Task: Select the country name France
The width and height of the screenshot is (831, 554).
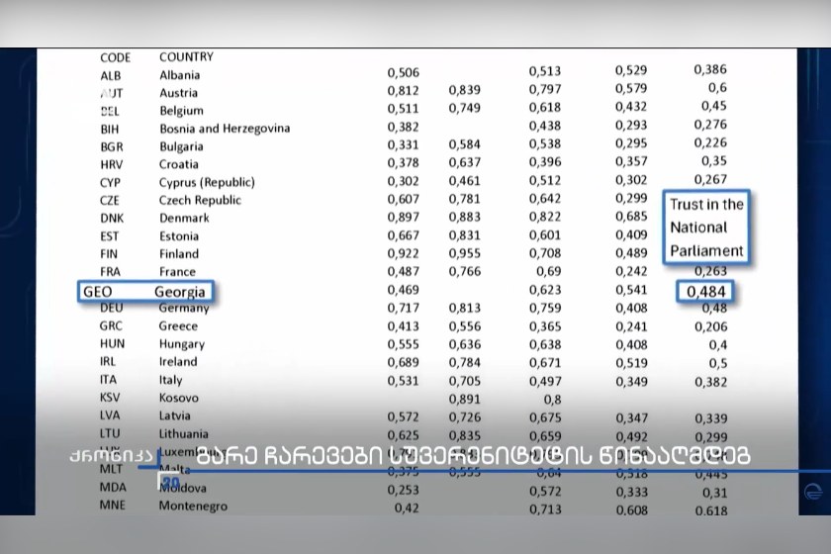Action: pyautogui.click(x=177, y=272)
